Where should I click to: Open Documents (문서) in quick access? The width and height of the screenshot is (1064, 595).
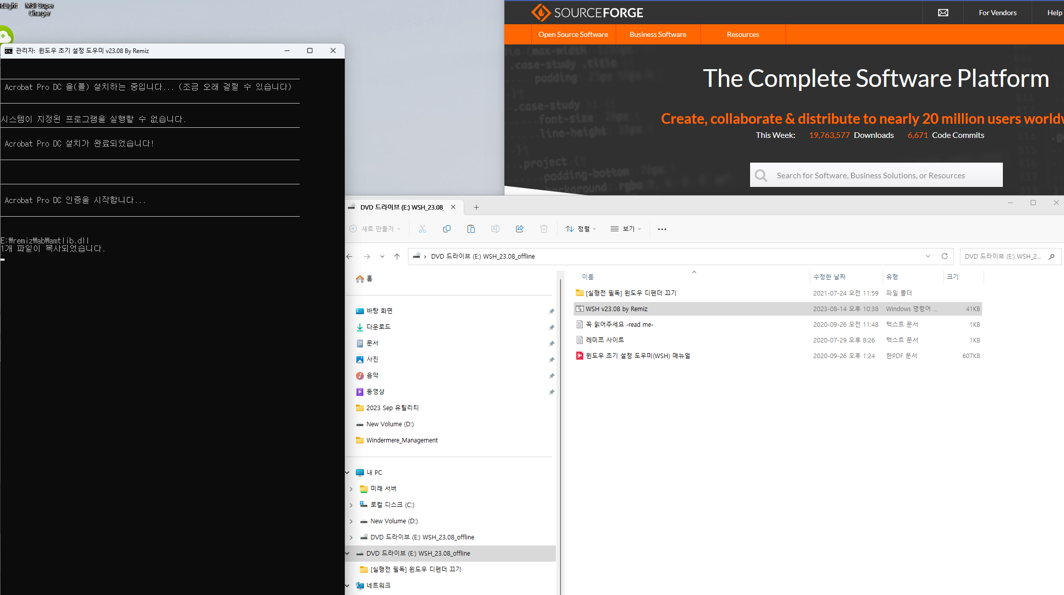367,343
